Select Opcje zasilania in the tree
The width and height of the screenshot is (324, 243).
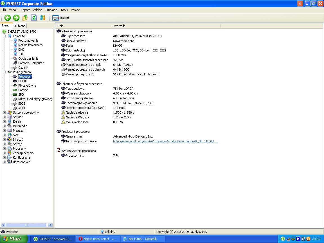(x=28, y=59)
